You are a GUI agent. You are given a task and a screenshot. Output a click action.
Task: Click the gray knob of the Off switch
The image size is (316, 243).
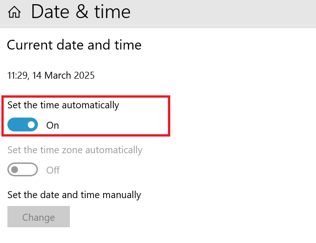[15, 170]
